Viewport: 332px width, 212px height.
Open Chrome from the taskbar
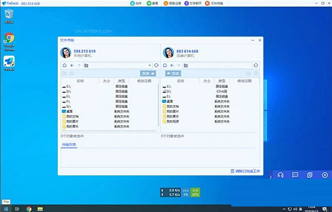pyautogui.click(x=29, y=209)
